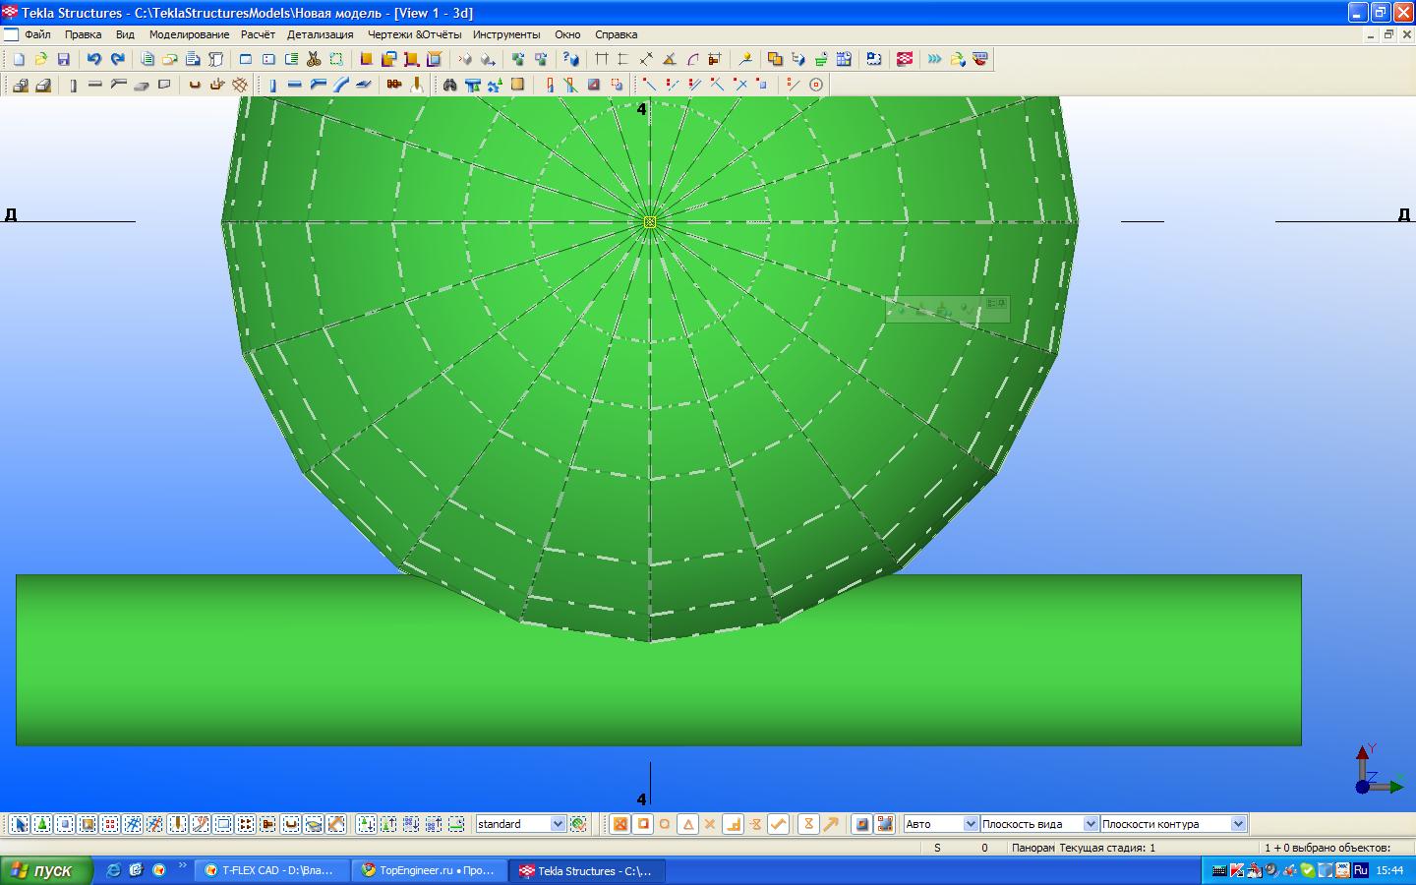Open the Детализация menu
The width and height of the screenshot is (1416, 885).
pyautogui.click(x=320, y=34)
